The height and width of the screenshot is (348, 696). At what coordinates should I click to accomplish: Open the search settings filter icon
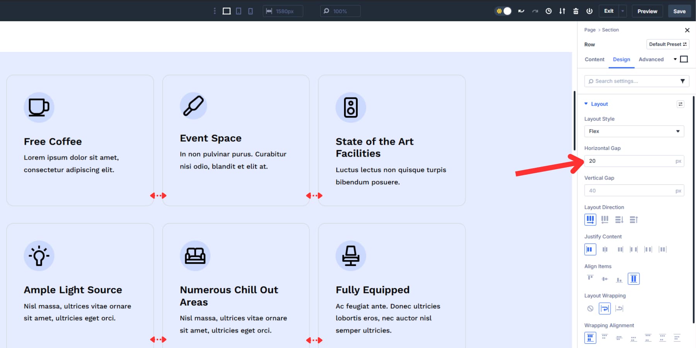coord(682,81)
